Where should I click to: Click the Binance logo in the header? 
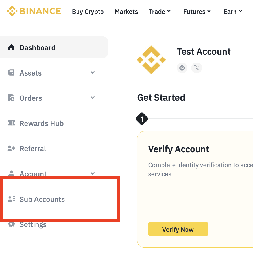coord(34,11)
